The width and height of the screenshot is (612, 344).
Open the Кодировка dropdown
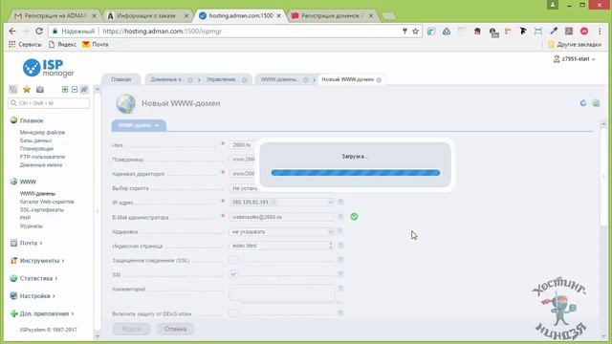tap(281, 231)
